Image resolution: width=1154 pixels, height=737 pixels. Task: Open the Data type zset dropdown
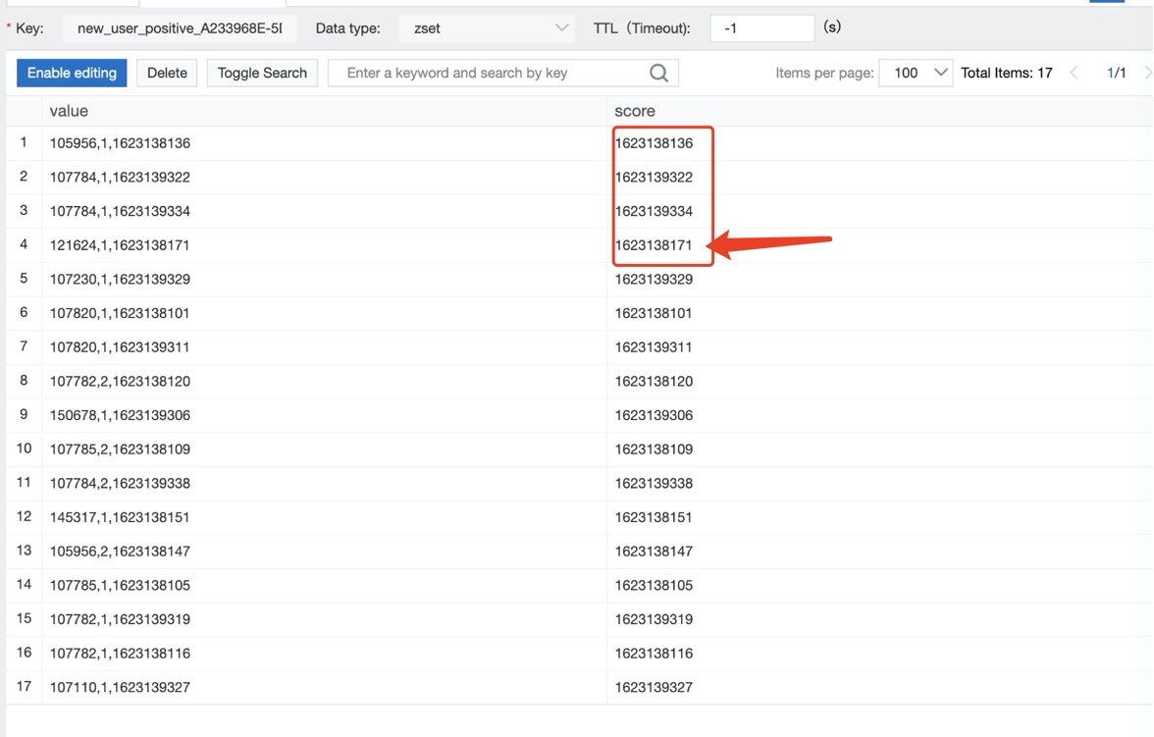click(x=488, y=28)
